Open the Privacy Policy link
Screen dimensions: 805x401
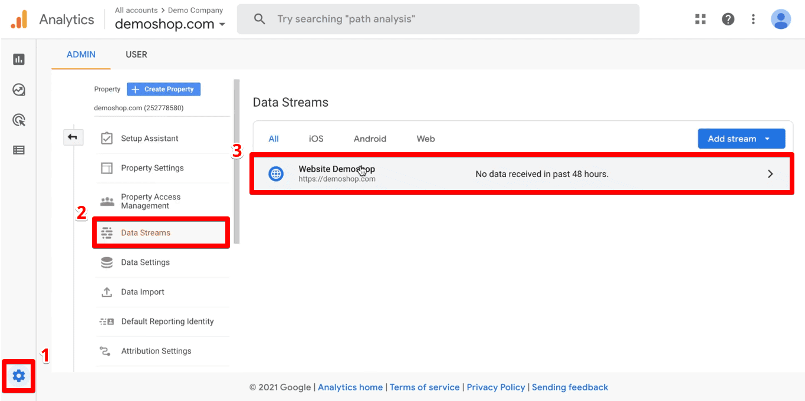pos(495,387)
